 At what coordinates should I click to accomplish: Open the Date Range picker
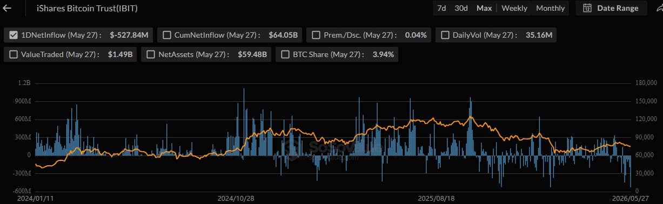(611, 8)
